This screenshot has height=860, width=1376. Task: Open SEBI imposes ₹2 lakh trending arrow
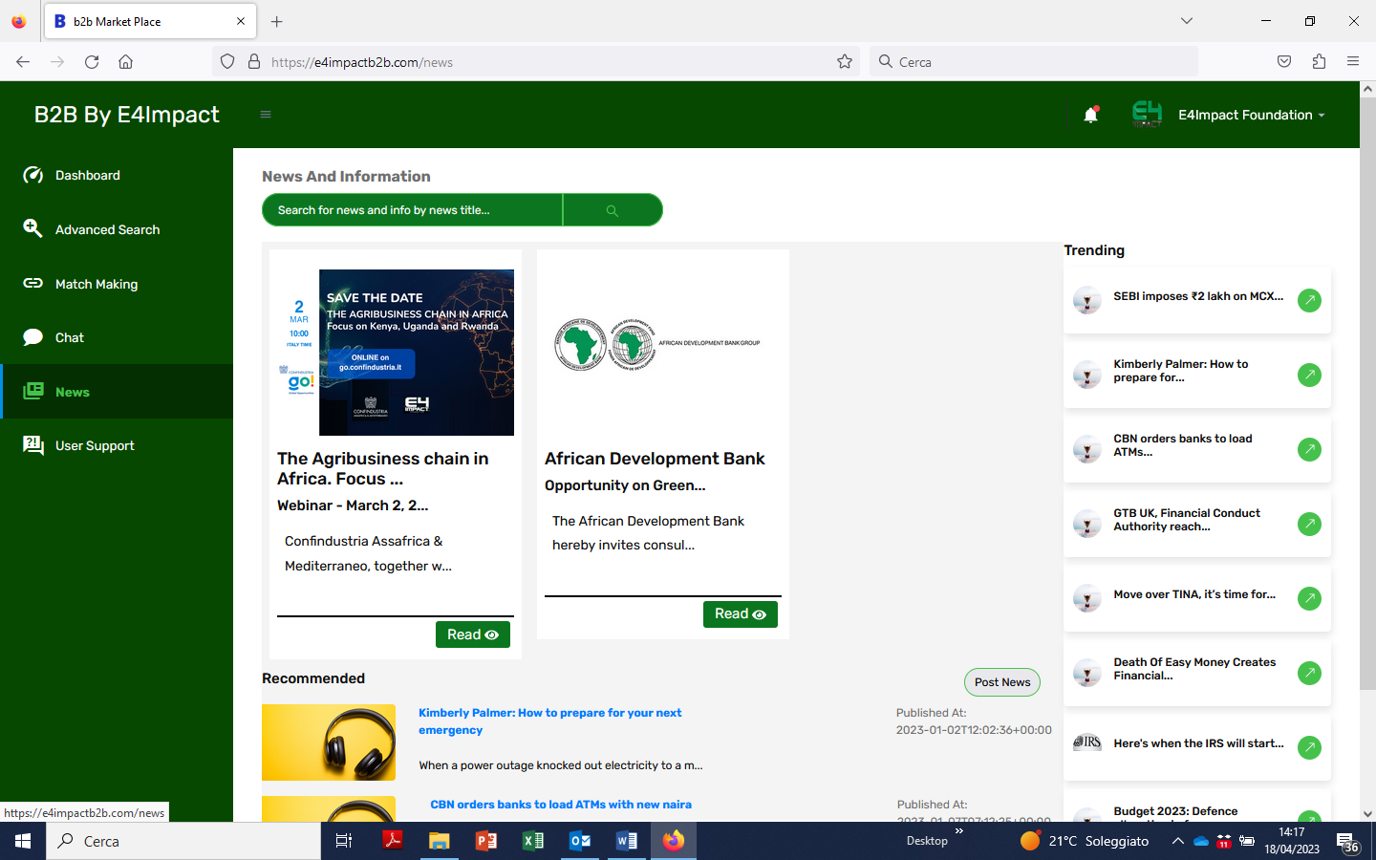pyautogui.click(x=1309, y=300)
